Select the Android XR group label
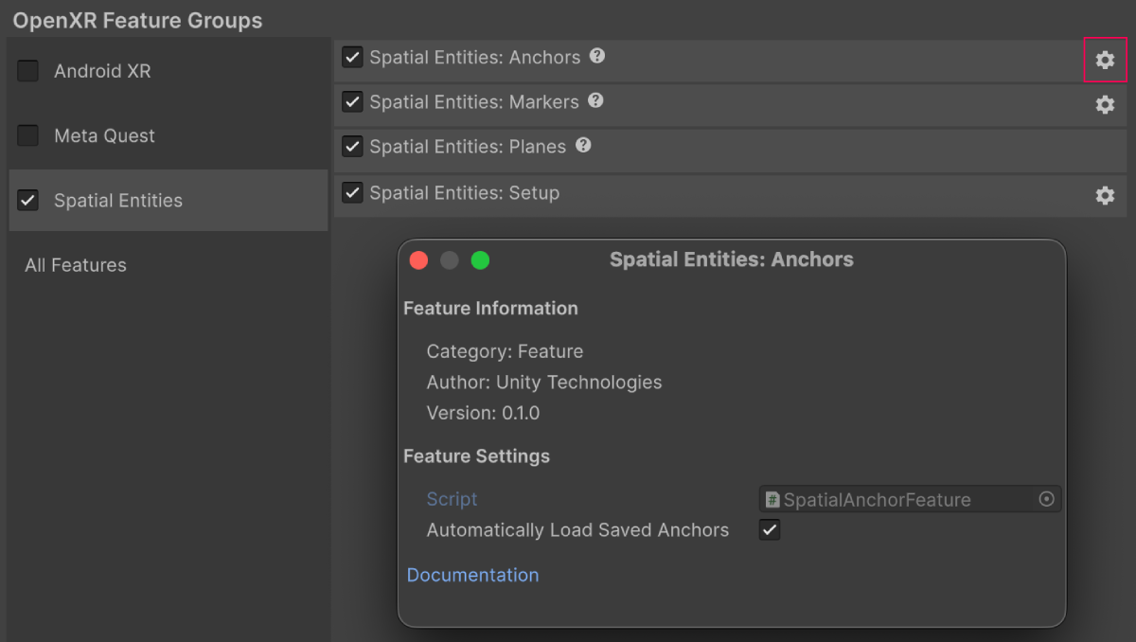 point(102,71)
